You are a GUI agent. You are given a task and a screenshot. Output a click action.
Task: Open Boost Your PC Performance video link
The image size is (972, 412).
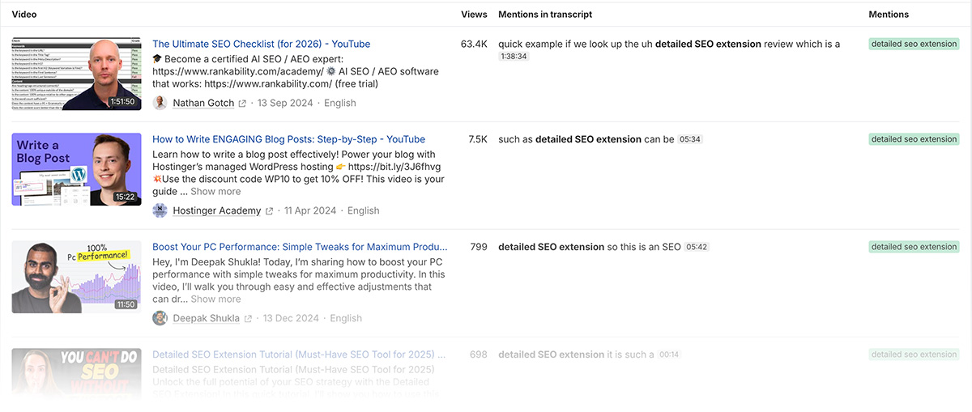pyautogui.click(x=300, y=247)
